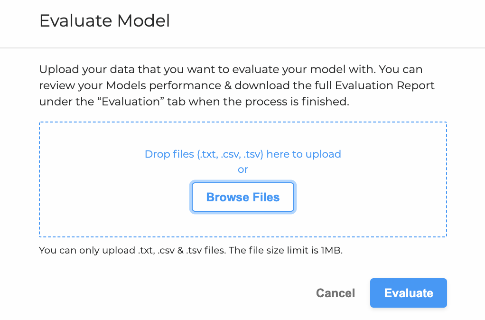Click the Evaluate Model title text
Screen dimensions: 485x320
[x=104, y=21]
